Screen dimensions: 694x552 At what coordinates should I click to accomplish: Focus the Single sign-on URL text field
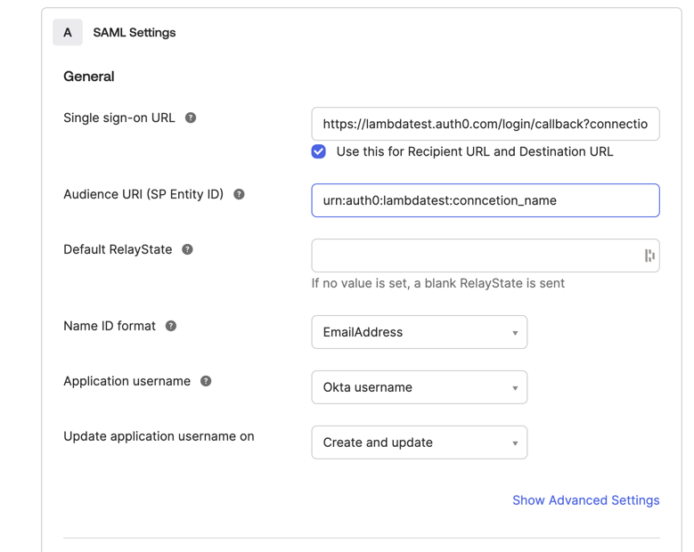click(485, 124)
